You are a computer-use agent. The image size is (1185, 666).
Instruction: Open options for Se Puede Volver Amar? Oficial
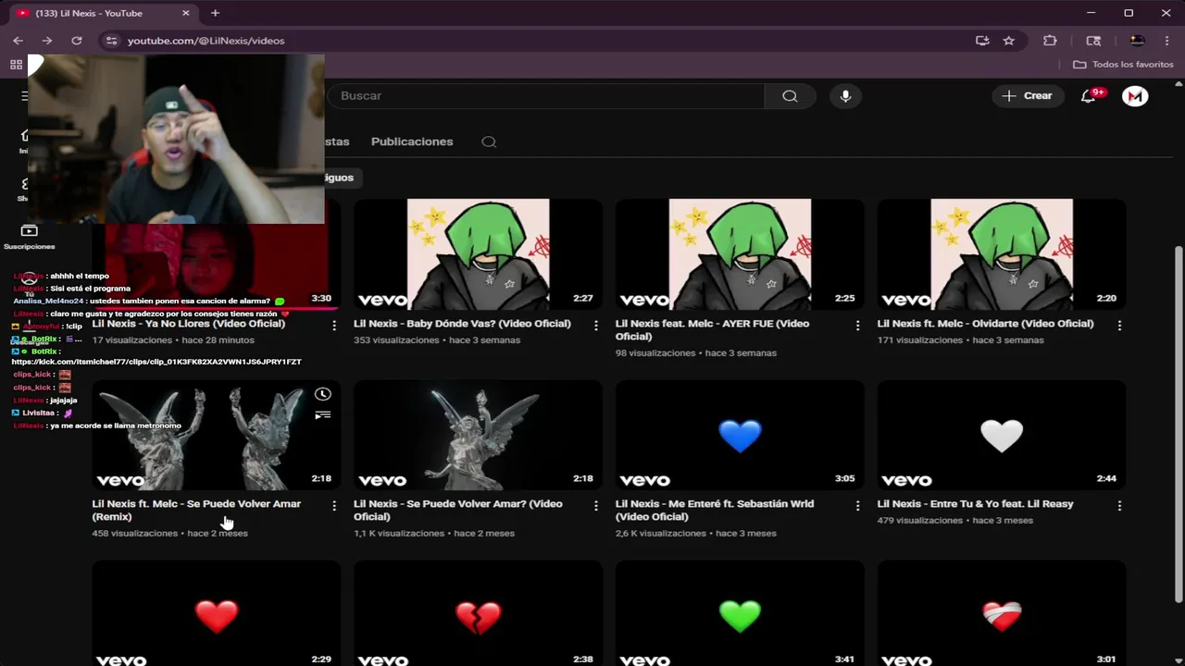click(595, 506)
